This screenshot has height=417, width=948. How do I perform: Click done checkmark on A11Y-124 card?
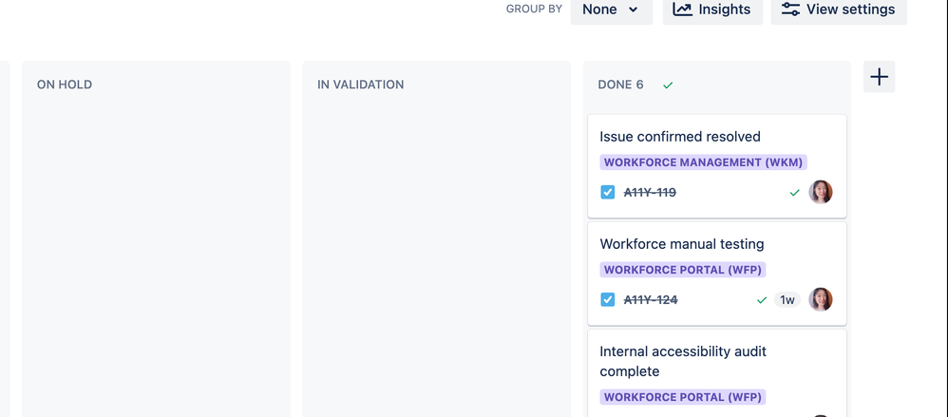click(x=762, y=300)
